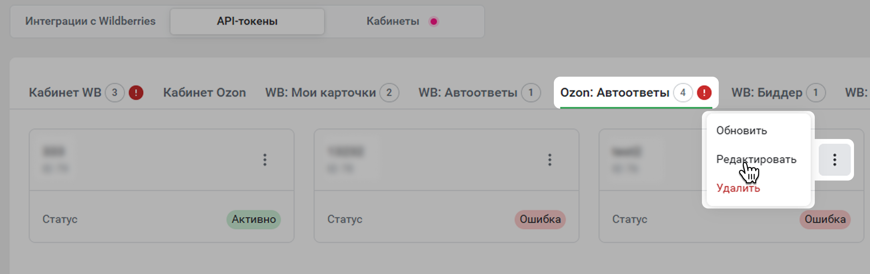Viewport: 870px width, 274px height.
Task: Click the Ошибка badge on second card
Action: click(x=540, y=219)
